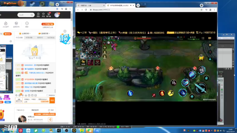The image size is (237, 133).
Task: Tap the blue down-arrow icon in game
Action: click(x=210, y=59)
